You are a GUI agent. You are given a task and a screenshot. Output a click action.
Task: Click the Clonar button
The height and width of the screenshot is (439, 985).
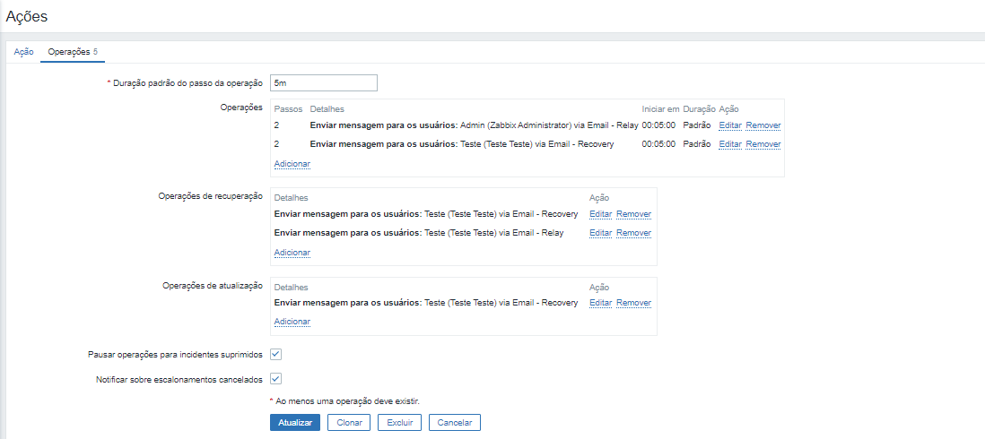[x=349, y=422]
